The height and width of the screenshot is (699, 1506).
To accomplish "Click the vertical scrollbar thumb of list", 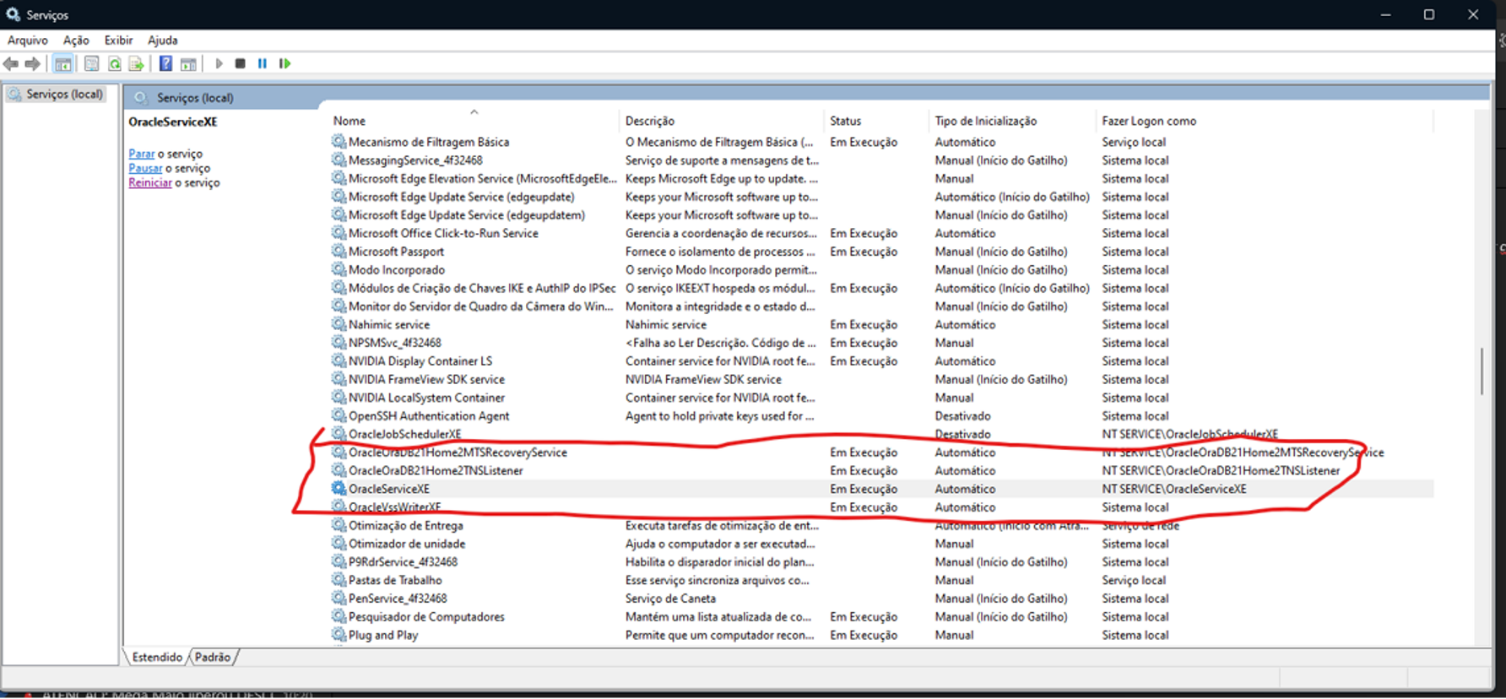I will (x=1482, y=371).
